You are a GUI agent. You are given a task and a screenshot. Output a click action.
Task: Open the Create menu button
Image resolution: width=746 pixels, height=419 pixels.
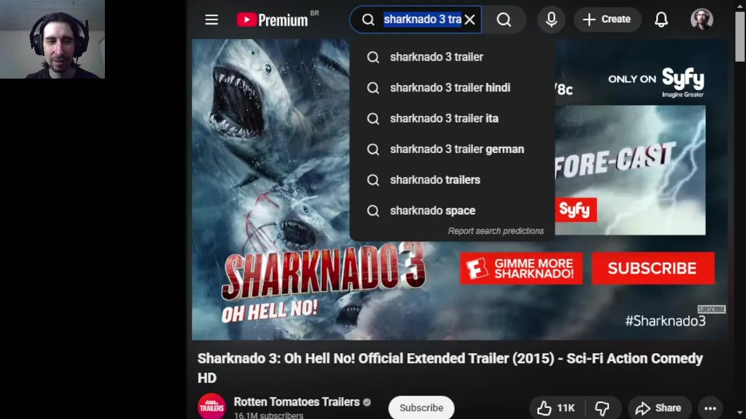tap(607, 20)
